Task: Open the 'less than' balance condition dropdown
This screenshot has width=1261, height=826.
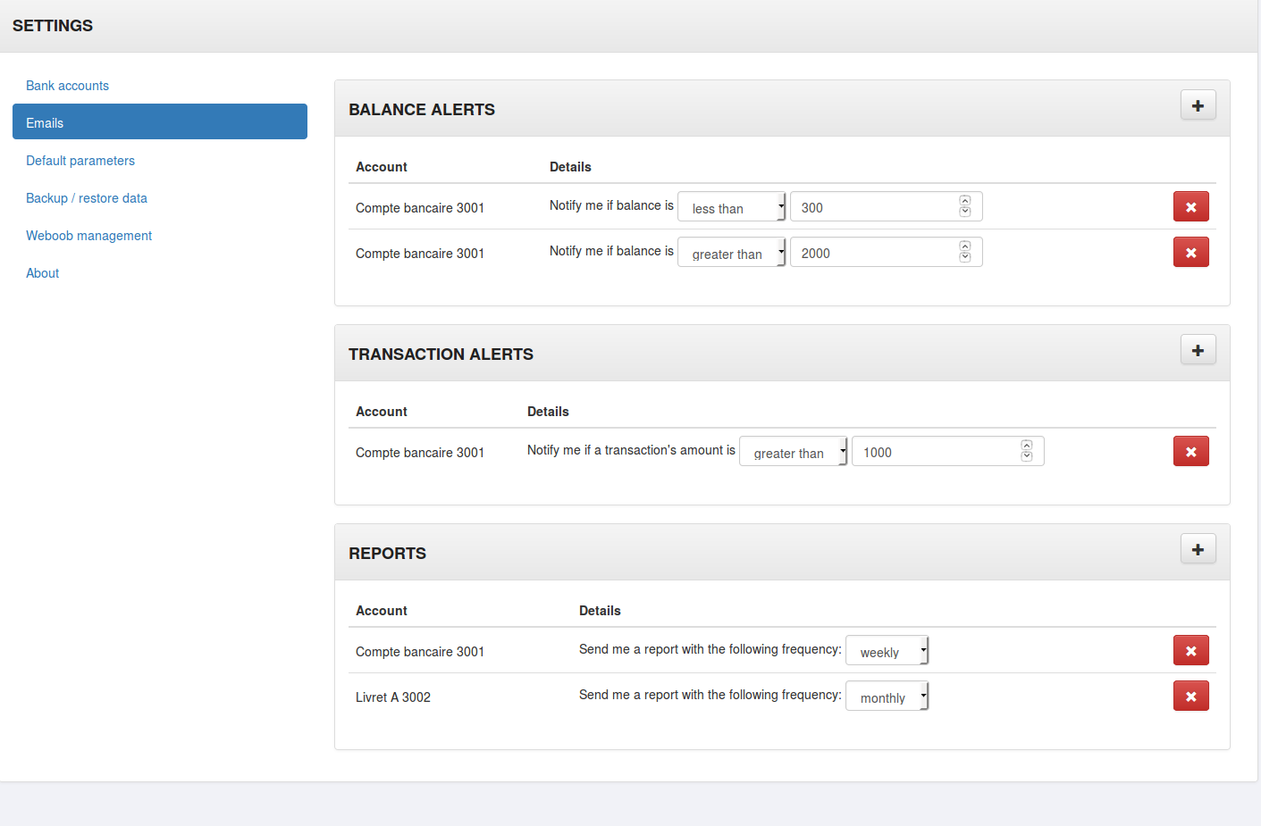Action: 731,206
